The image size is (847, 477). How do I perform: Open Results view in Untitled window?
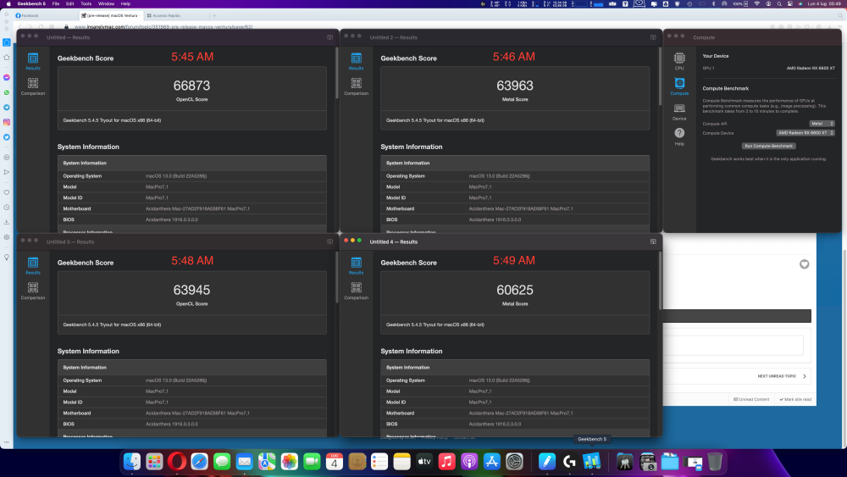(x=33, y=61)
